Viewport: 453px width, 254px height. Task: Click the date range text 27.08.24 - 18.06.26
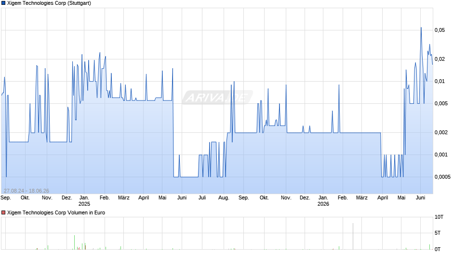27,191
